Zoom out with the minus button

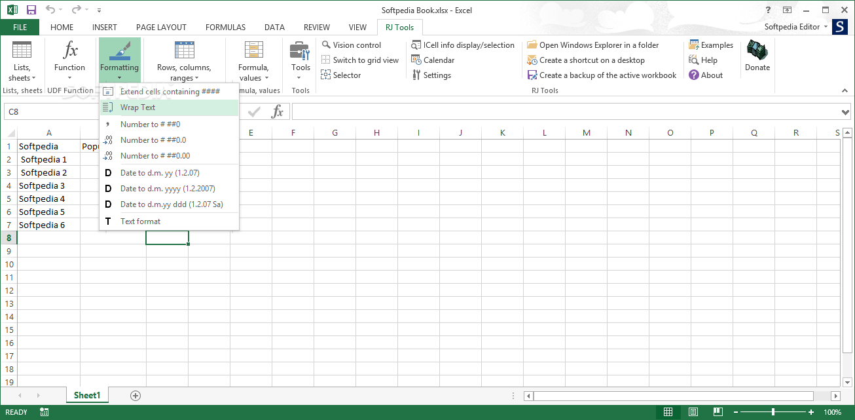pos(736,412)
